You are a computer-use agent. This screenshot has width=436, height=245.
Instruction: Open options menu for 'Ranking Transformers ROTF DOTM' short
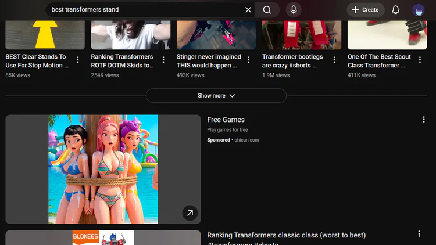163,59
